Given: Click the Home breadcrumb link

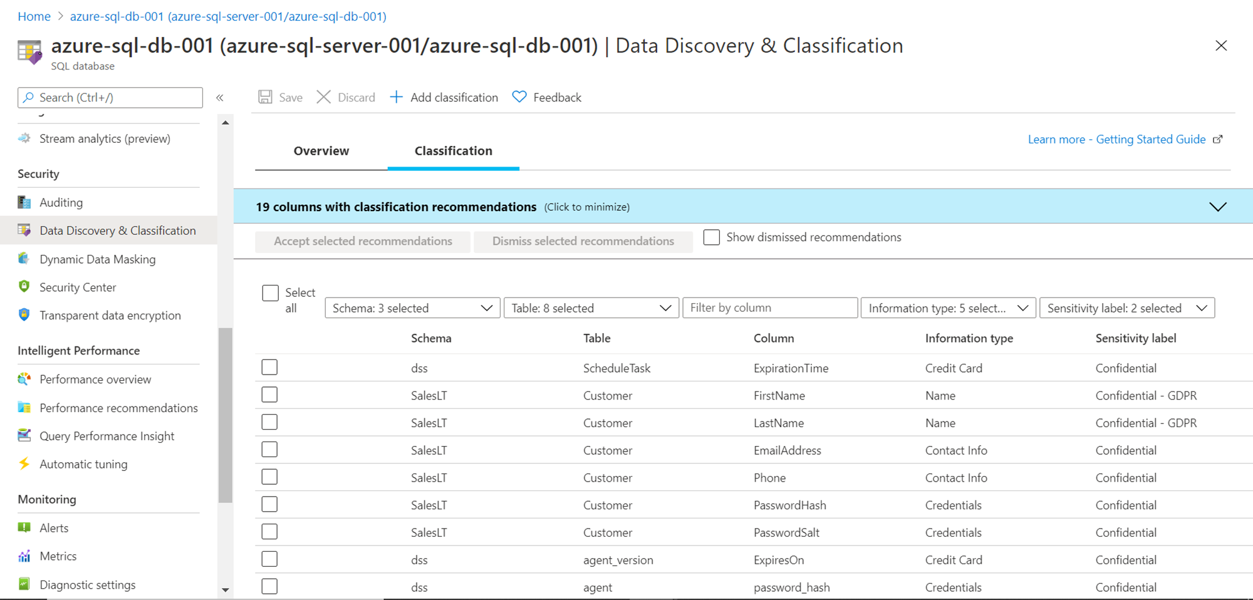Looking at the screenshot, I should click(34, 16).
